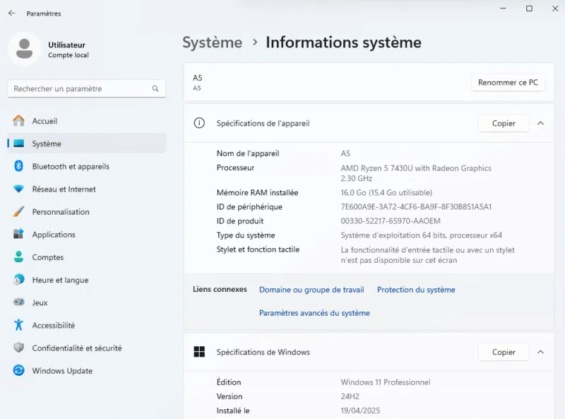This screenshot has width=565, height=419.
Task: Select Heure et langue
Action: coord(60,280)
